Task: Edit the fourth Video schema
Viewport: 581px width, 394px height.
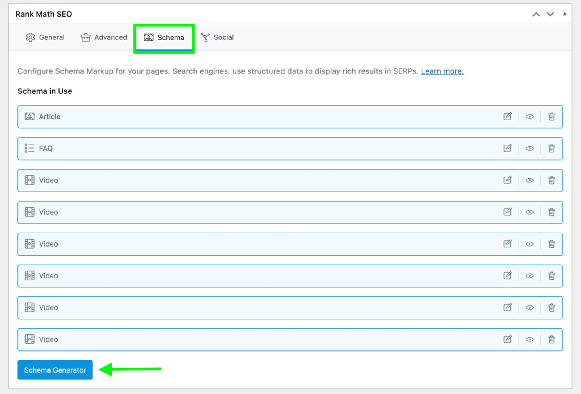Action: [508, 276]
